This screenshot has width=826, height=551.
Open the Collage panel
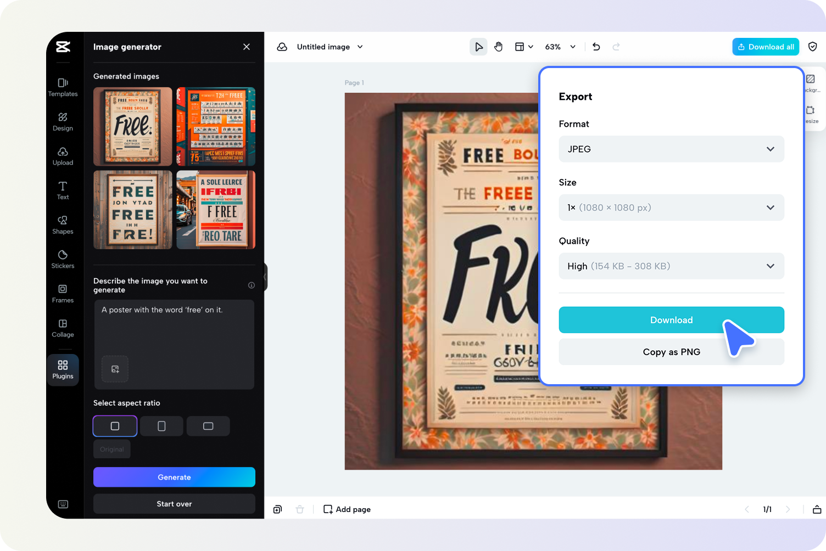tap(63, 328)
